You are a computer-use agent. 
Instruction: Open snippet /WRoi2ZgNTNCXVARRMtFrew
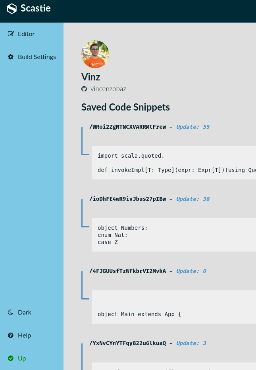click(128, 127)
